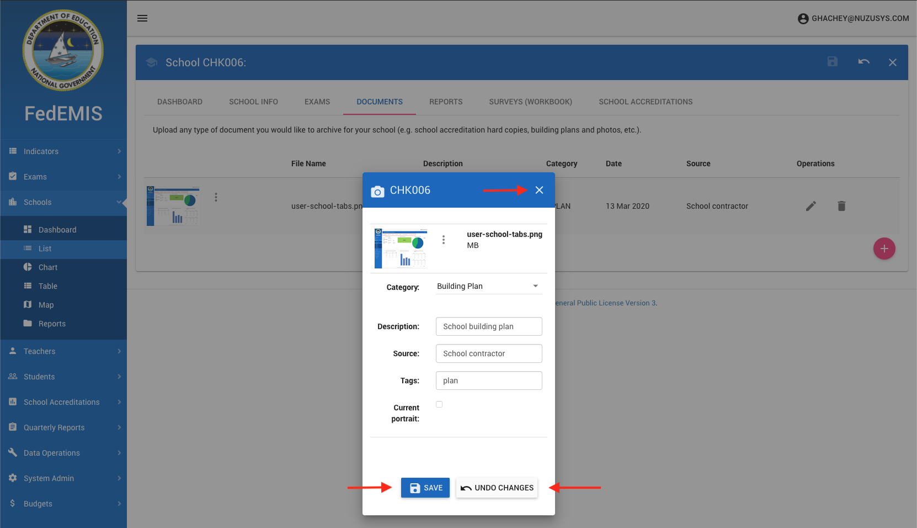The height and width of the screenshot is (528, 917).
Task: Click the trash delete icon
Action: click(x=841, y=206)
